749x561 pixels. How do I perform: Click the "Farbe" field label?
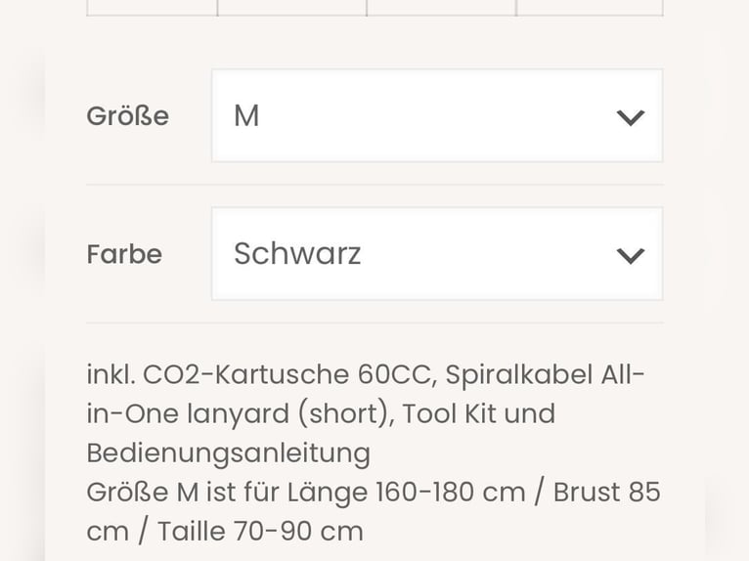pos(124,254)
